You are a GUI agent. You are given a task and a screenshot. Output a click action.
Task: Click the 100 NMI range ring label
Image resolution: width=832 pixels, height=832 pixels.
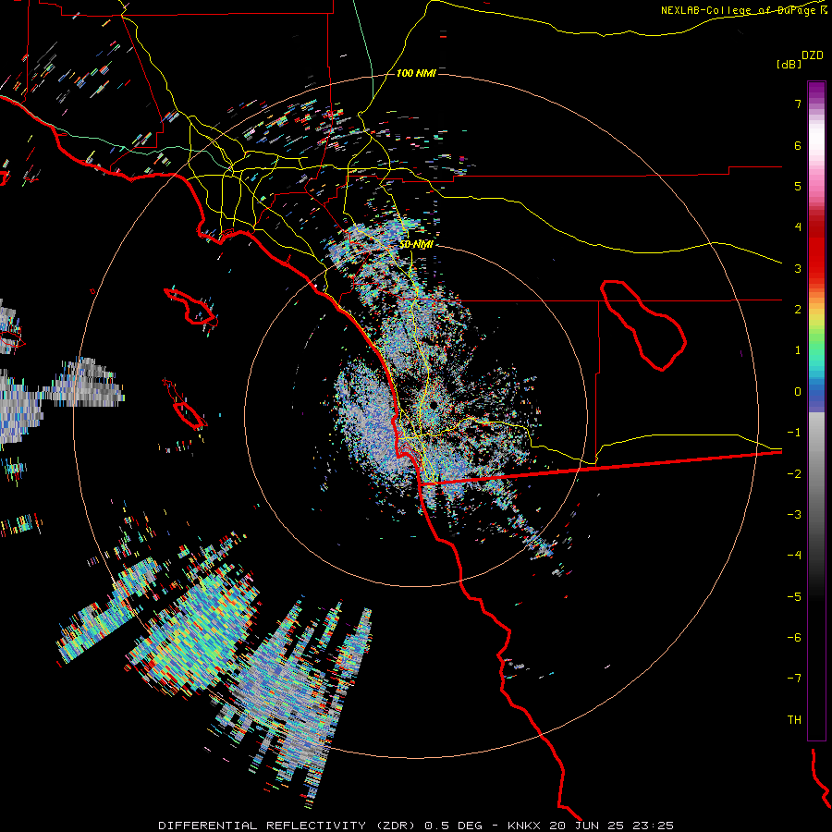(x=416, y=73)
